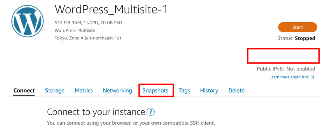322x131 pixels.
Task: Click the Status: Stopped label
Action: click(296, 38)
